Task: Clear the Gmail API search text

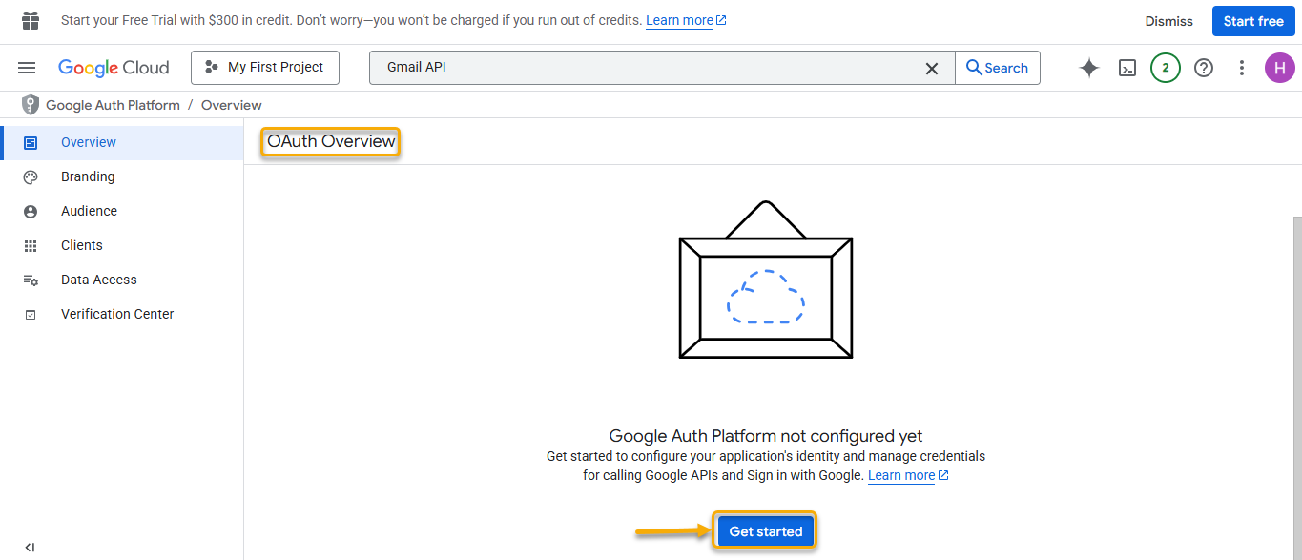Action: click(x=932, y=68)
